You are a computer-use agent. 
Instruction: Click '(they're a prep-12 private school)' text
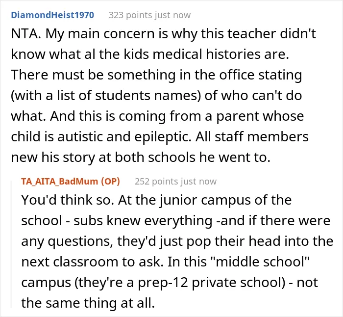(180, 283)
